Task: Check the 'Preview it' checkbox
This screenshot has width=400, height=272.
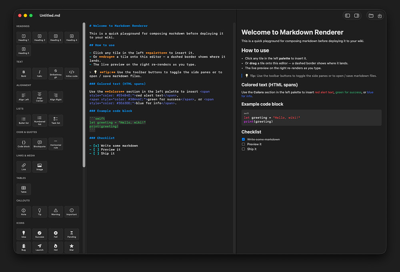Action: [x=243, y=144]
